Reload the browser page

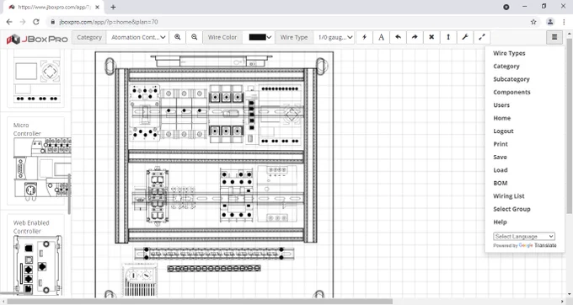(35, 22)
